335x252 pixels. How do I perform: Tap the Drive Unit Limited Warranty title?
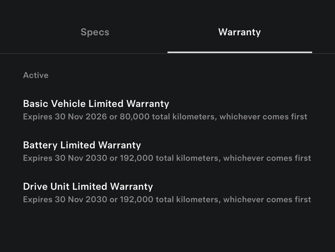pyautogui.click(x=88, y=186)
